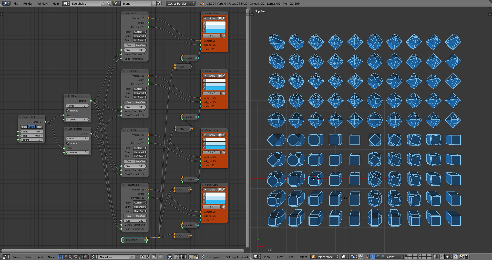Click the copy nodes to clipboard icon
The width and height of the screenshot is (492, 260).
[x=191, y=257]
